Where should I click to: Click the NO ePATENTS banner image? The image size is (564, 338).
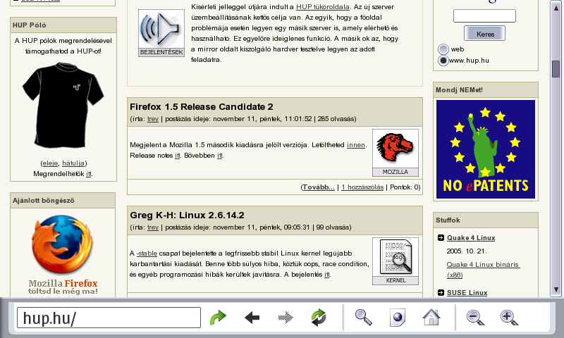pos(486,149)
